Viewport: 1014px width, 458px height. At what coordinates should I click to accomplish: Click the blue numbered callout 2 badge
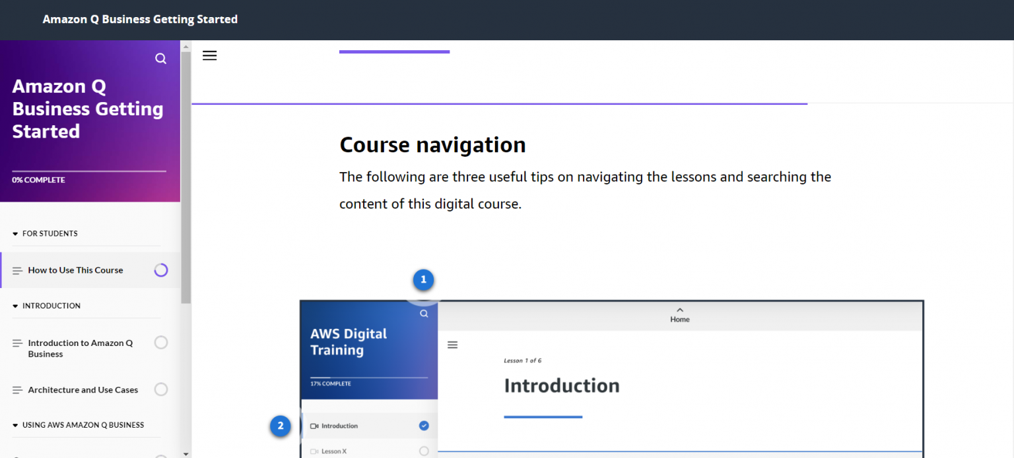(280, 426)
